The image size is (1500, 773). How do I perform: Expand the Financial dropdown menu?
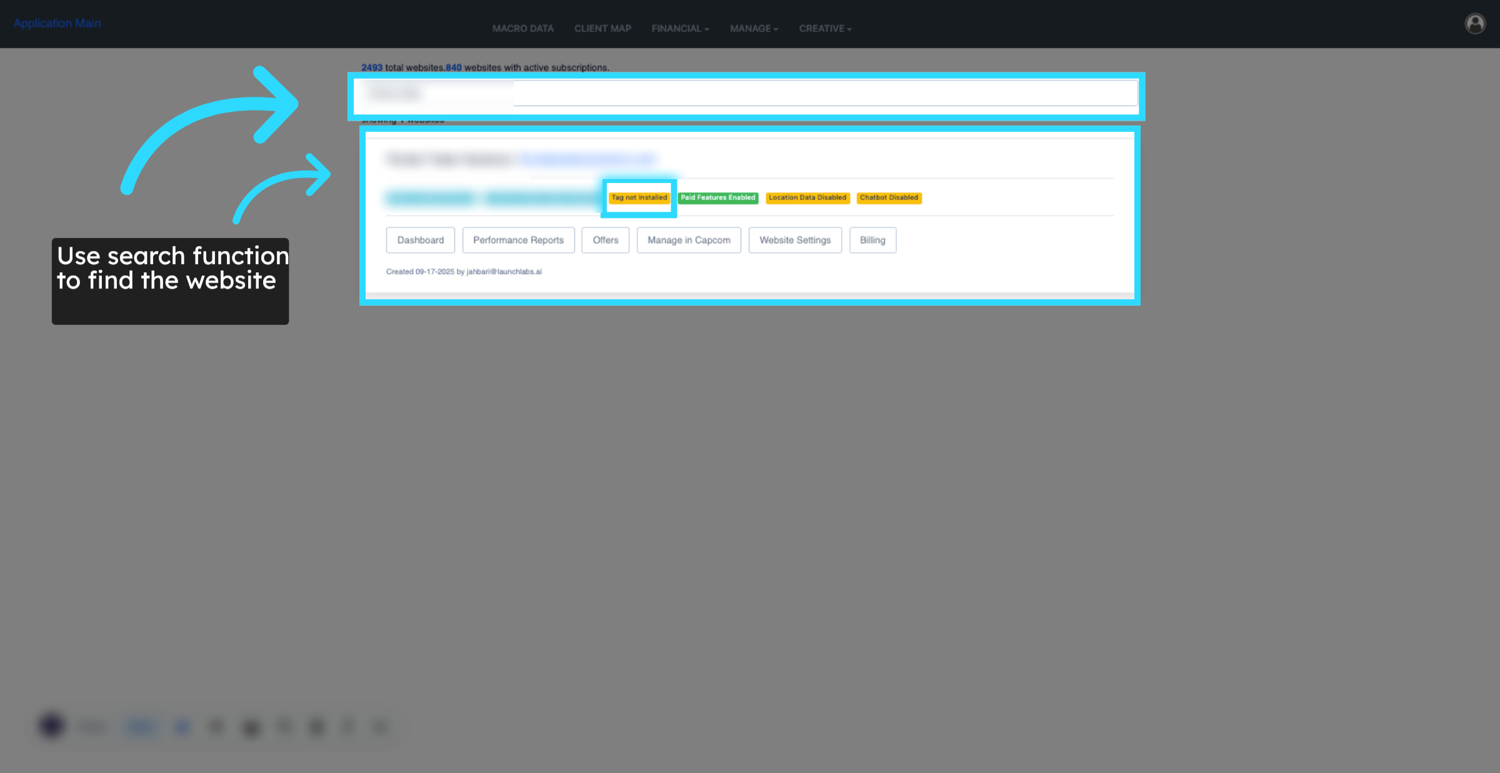(680, 29)
